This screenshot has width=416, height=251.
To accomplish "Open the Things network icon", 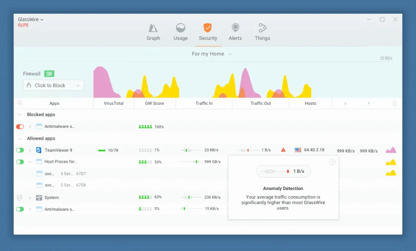I will point(262,28).
